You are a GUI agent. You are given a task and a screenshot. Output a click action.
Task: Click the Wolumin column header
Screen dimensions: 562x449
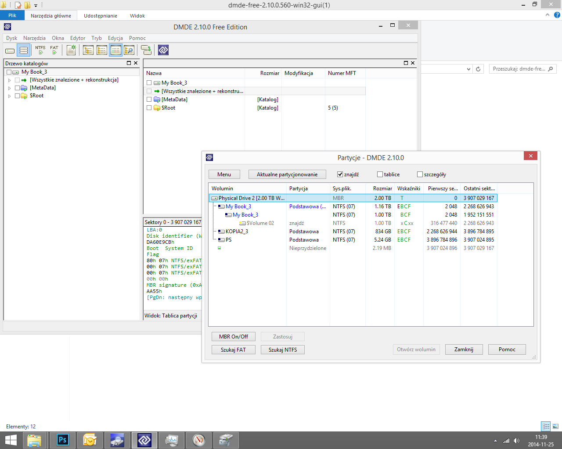click(x=247, y=189)
